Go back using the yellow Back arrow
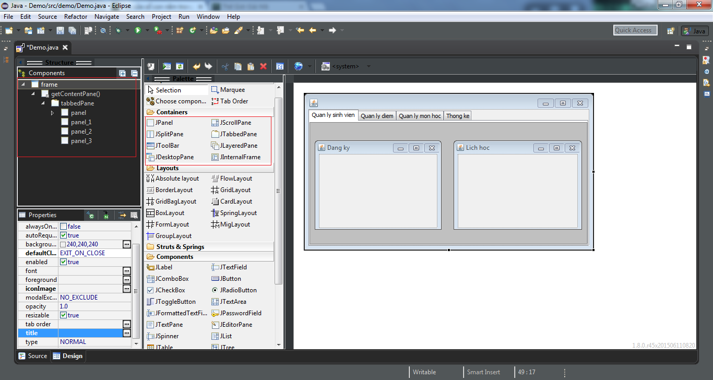Viewport: 713px width, 380px height. [x=313, y=30]
